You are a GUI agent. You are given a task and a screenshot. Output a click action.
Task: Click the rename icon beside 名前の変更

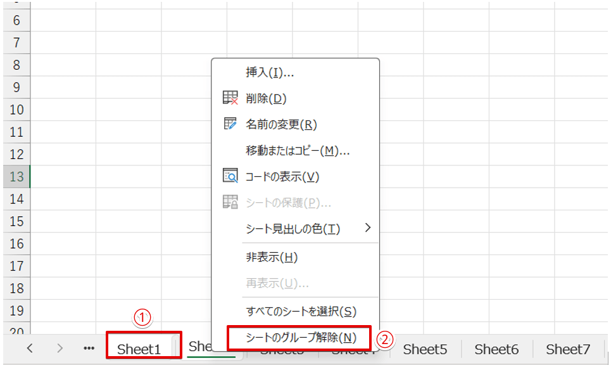pyautogui.click(x=230, y=124)
